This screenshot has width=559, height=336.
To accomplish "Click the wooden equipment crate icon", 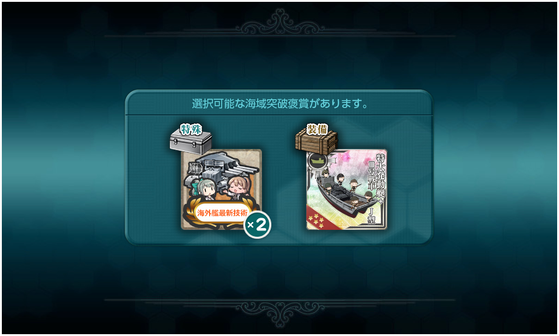I will (317, 140).
